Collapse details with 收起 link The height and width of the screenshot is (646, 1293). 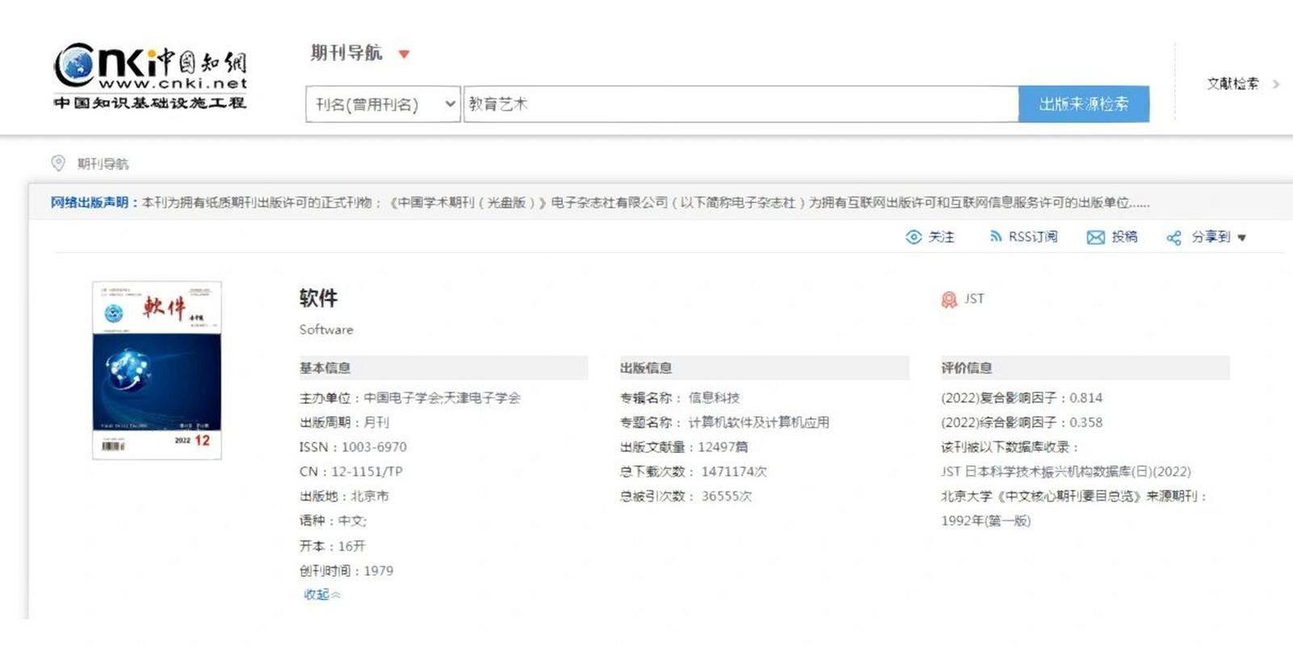coord(321,594)
